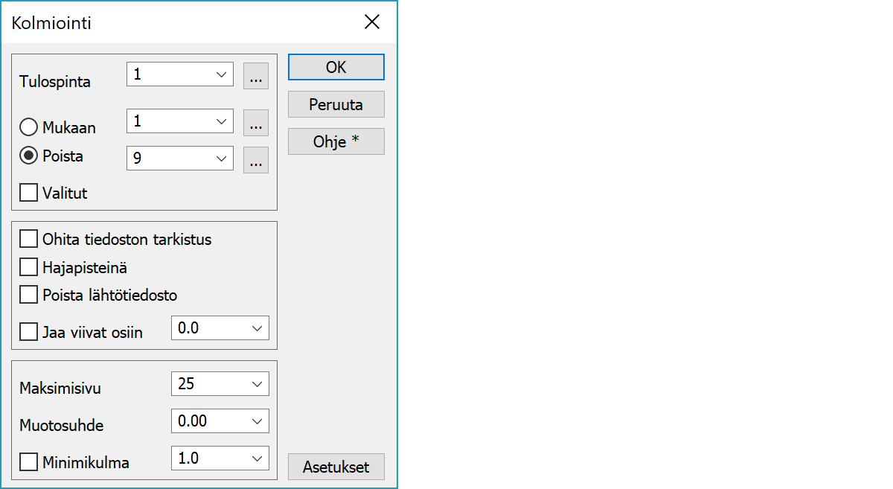Enable the Minimikulma checkbox

point(29,462)
